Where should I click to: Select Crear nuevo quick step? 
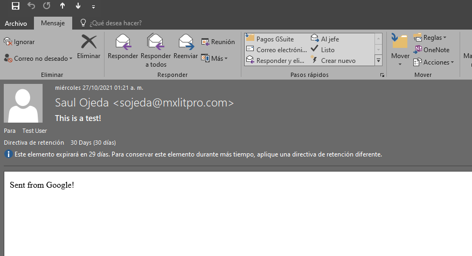[x=333, y=60]
